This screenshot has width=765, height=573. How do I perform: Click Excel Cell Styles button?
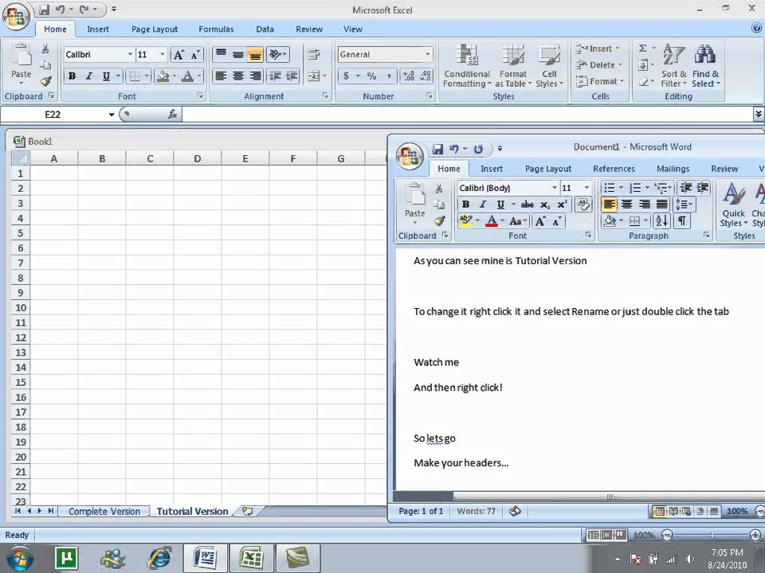pyautogui.click(x=549, y=65)
